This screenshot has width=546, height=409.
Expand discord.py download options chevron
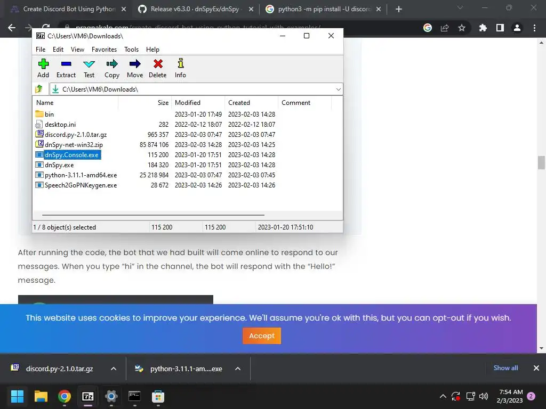point(114,369)
